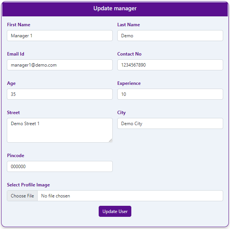Click the Contact No label text
The width and height of the screenshot is (230, 229).
[129, 54]
